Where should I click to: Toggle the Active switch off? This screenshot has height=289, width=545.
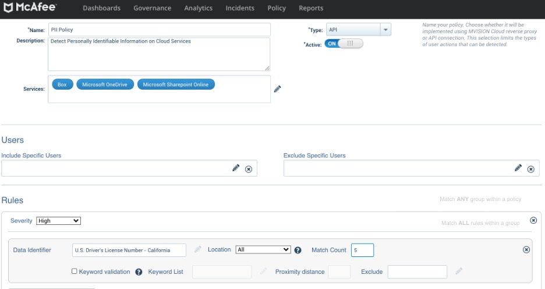coord(344,44)
